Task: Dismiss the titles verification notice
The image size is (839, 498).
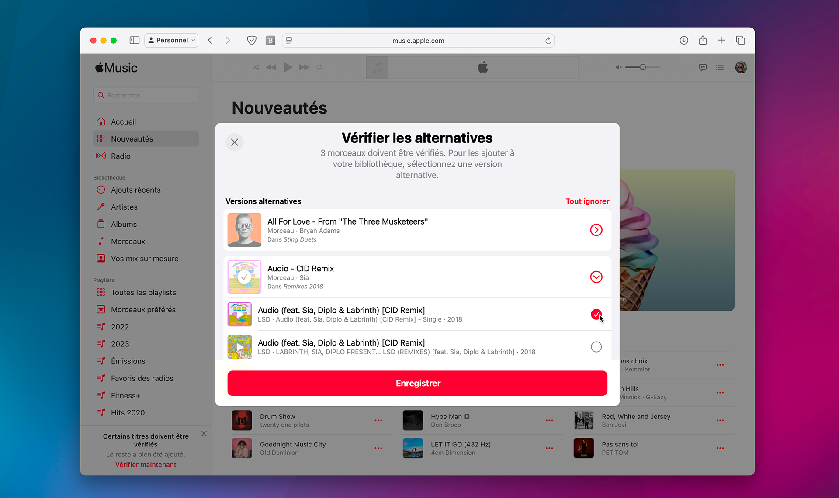Action: tap(204, 434)
